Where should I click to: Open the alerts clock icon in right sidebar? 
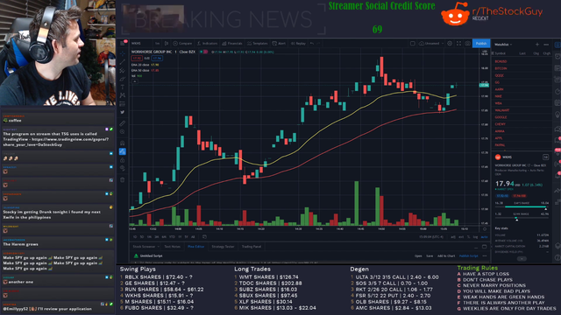point(557,56)
